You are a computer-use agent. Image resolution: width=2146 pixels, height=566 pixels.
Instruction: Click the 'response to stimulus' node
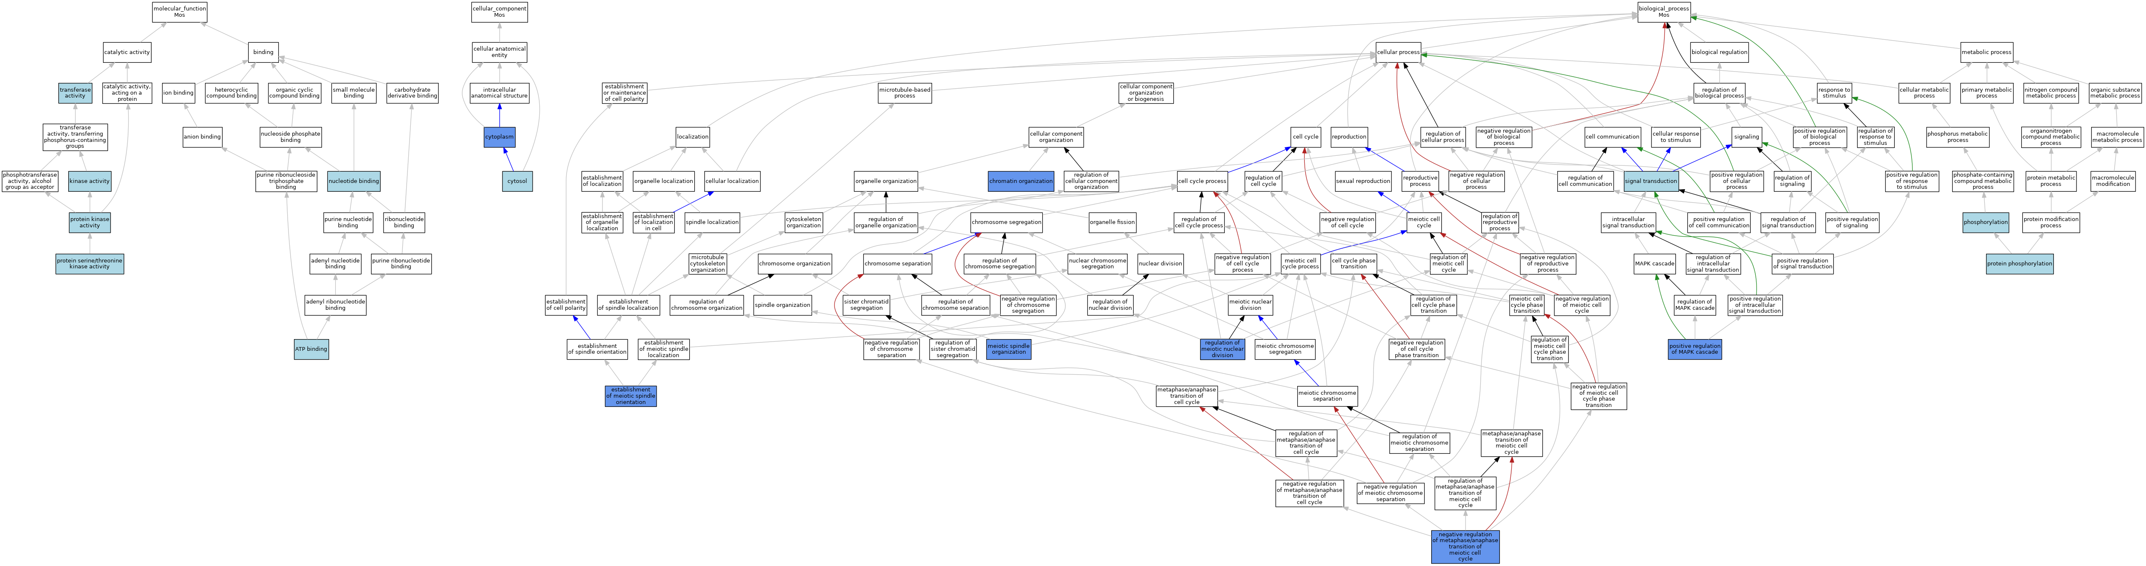pos(1834,93)
